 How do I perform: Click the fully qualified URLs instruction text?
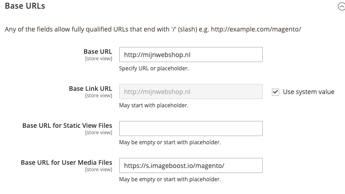pyautogui.click(x=153, y=29)
